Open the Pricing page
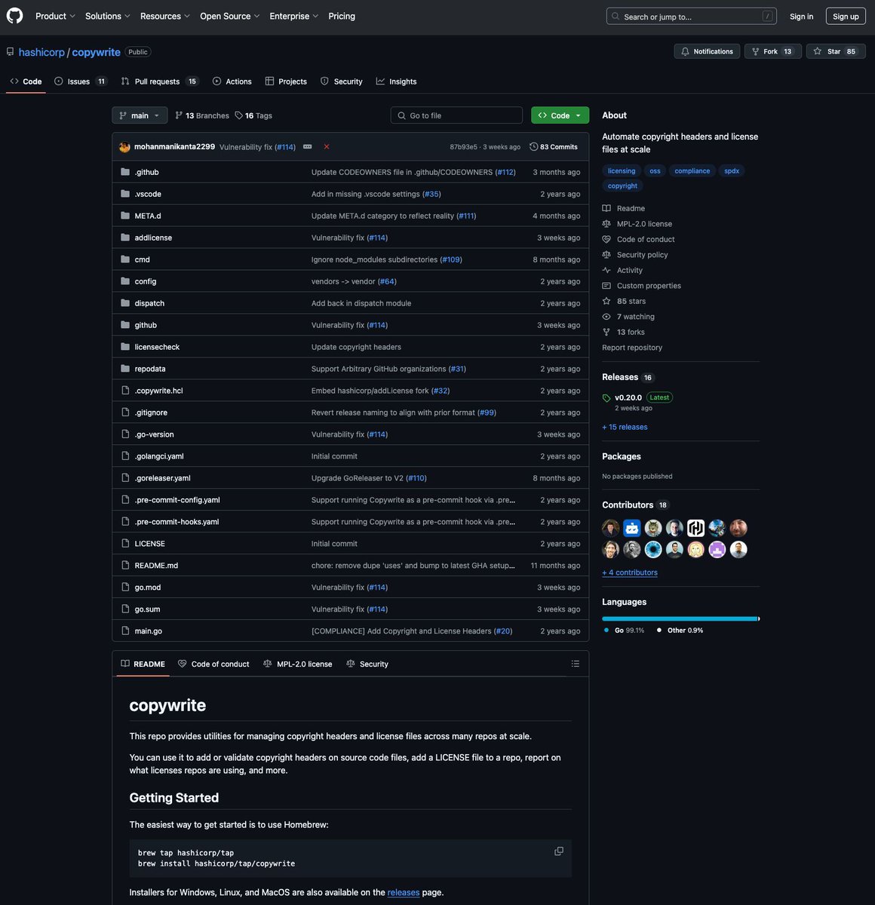This screenshot has width=875, height=905. pyautogui.click(x=342, y=16)
